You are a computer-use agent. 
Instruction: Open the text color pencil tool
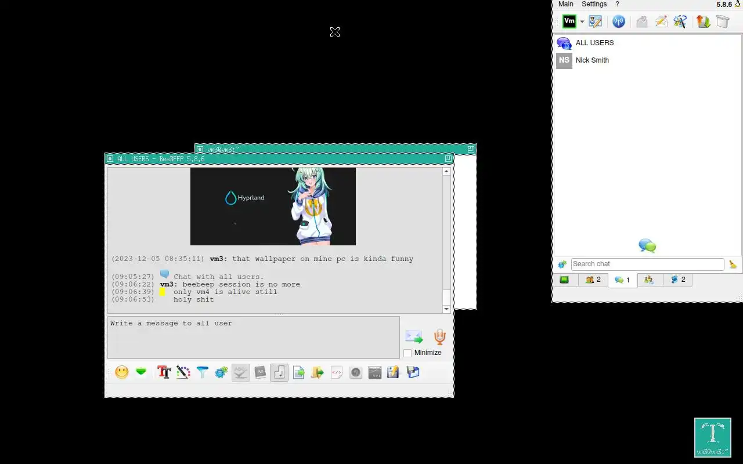point(183,372)
